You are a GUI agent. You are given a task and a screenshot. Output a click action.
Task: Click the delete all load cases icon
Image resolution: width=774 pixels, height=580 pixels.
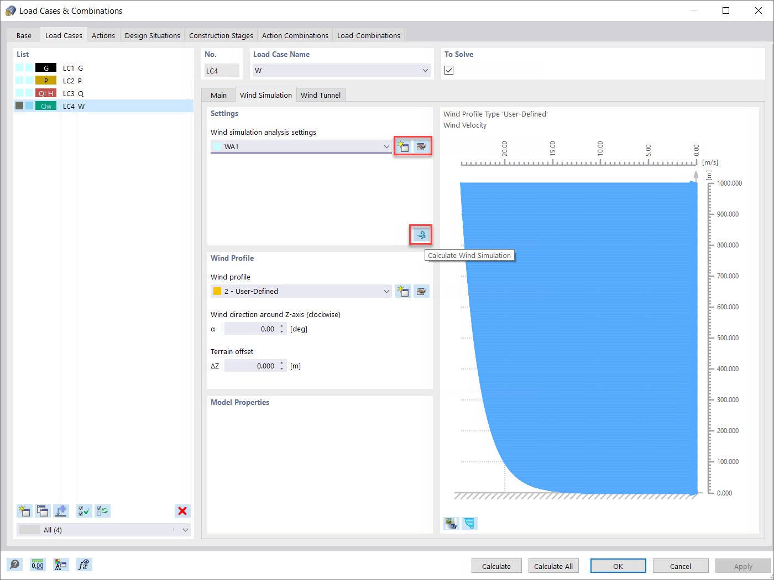coord(182,511)
